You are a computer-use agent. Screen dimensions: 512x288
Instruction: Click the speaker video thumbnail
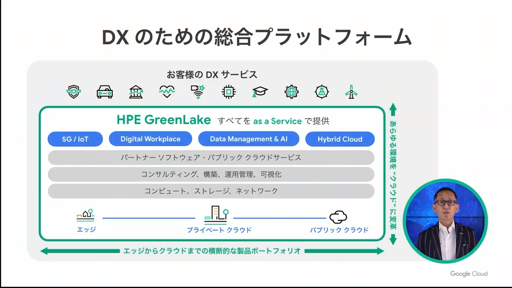click(445, 221)
